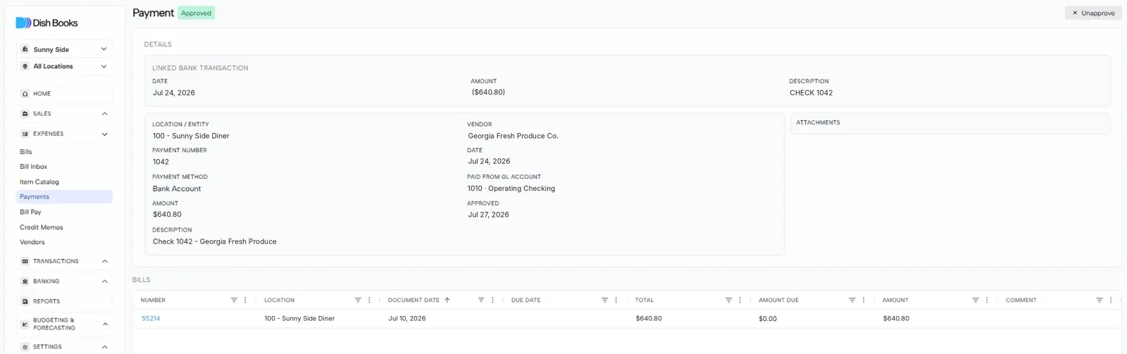
Task: Click approved date Jul 27, 2026
Action: pyautogui.click(x=488, y=215)
